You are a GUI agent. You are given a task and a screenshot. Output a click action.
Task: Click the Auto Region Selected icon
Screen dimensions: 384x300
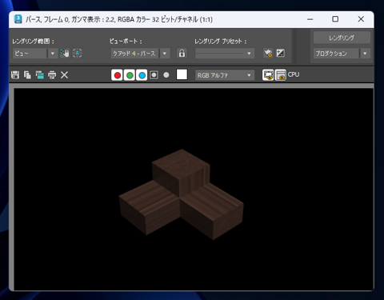[x=78, y=53]
